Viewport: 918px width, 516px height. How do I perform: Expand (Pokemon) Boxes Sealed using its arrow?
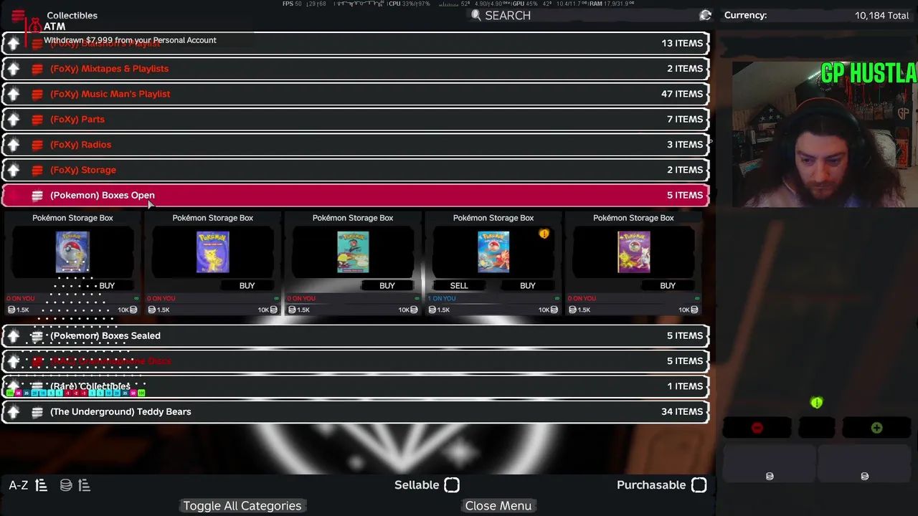pyautogui.click(x=14, y=336)
